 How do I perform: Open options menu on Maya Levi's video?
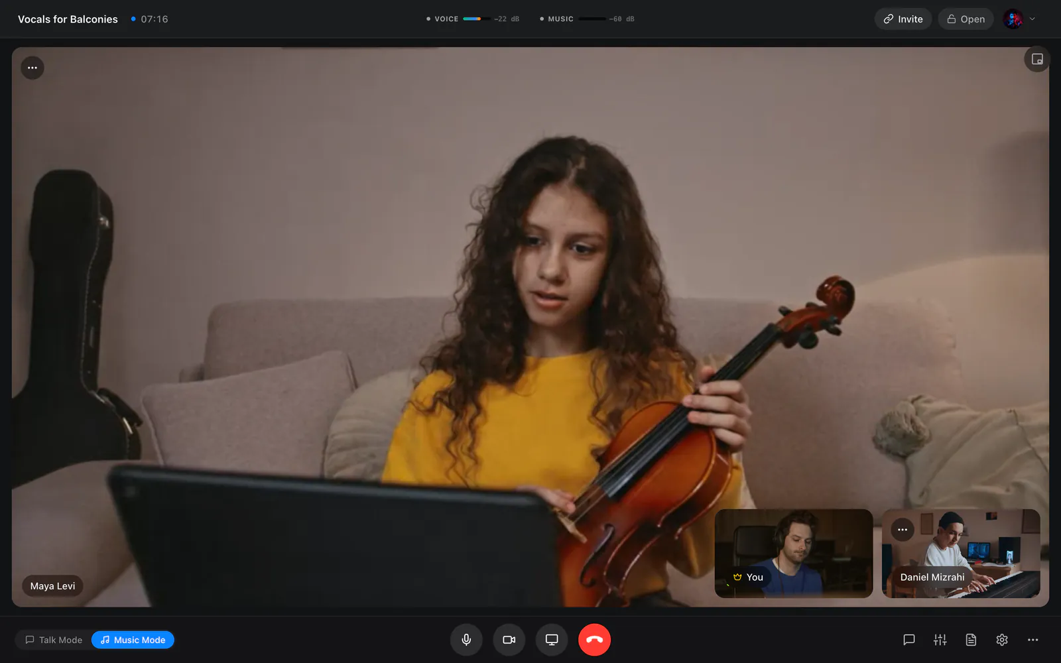[x=32, y=68]
